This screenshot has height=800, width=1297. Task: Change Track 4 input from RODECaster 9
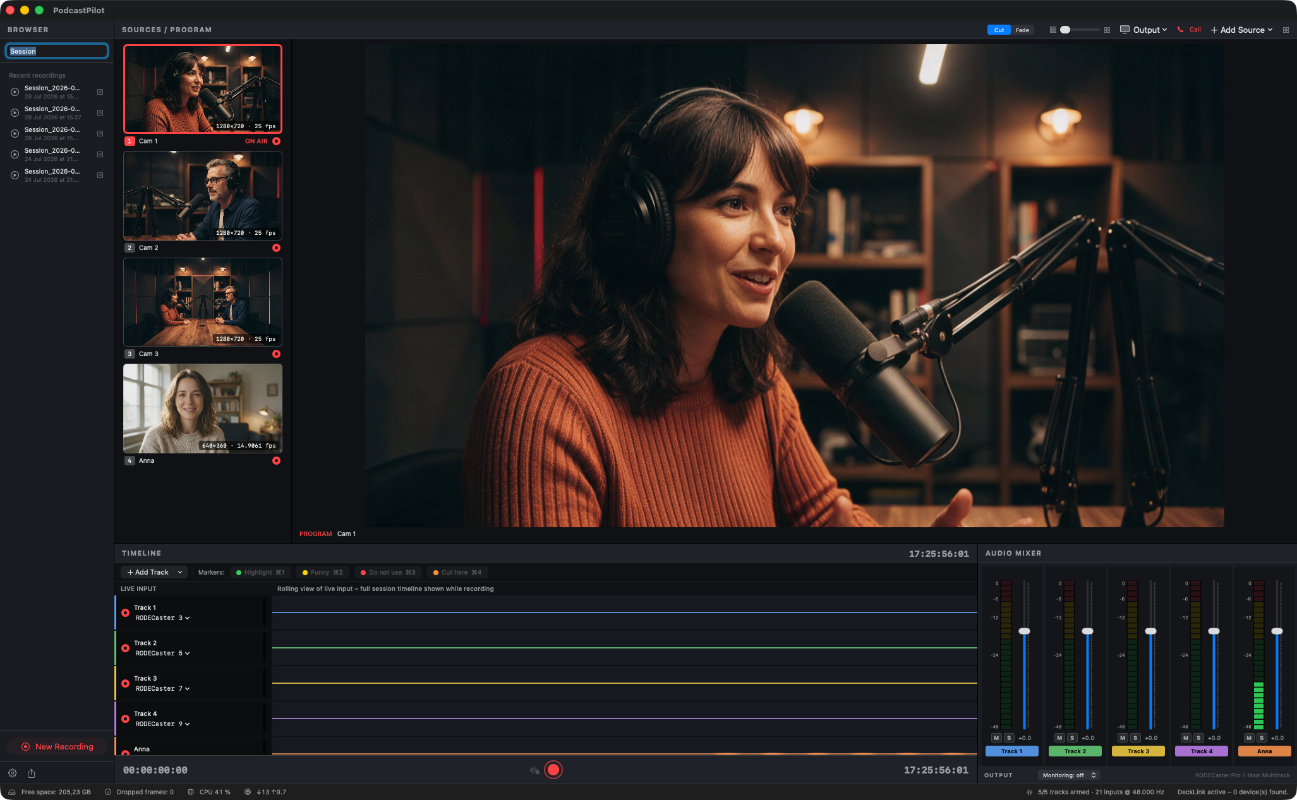pyautogui.click(x=162, y=724)
